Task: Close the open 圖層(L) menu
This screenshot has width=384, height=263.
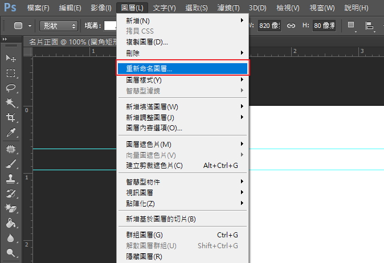Action: coord(132,8)
